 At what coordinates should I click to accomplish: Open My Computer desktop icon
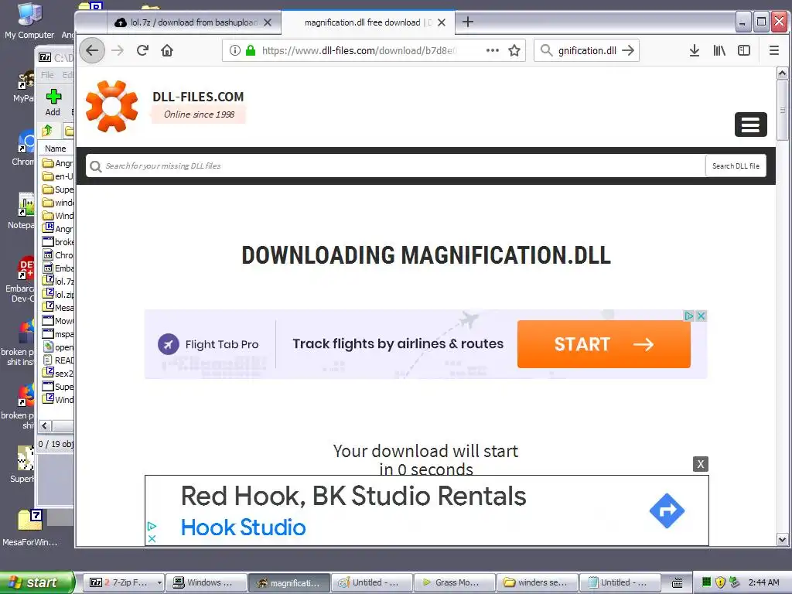29,21
